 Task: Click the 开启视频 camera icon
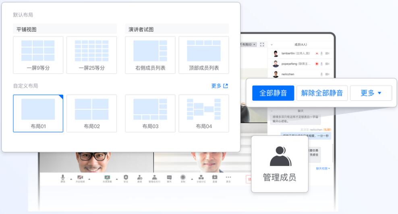80,177
